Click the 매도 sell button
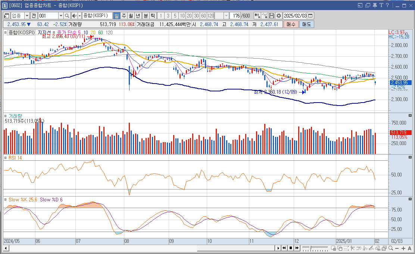This screenshot has height=254, width=415. click(306, 24)
